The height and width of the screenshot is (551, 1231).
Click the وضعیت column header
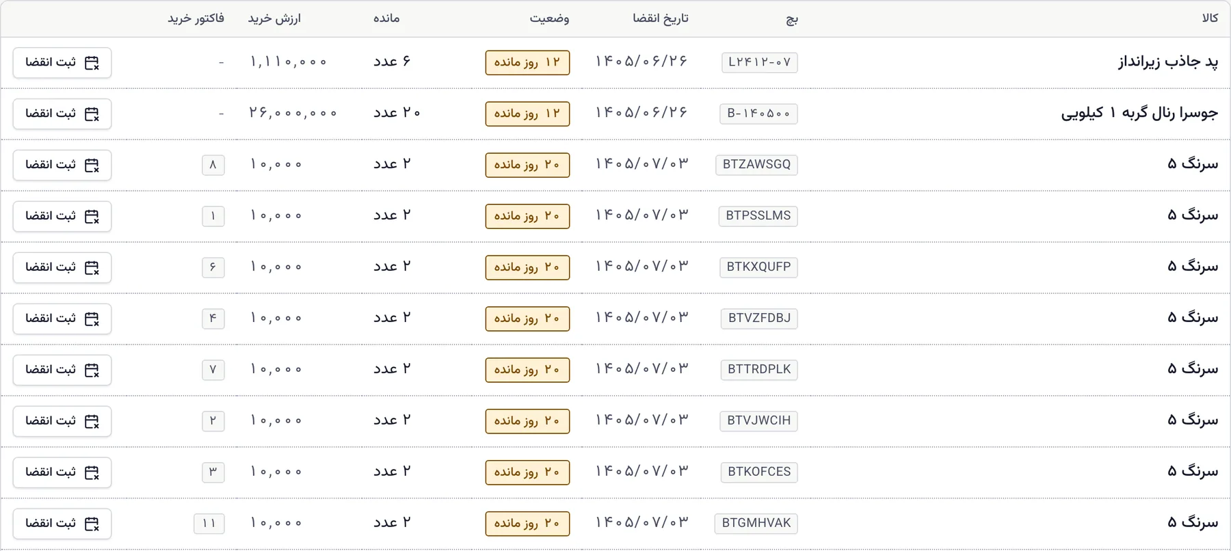click(549, 18)
